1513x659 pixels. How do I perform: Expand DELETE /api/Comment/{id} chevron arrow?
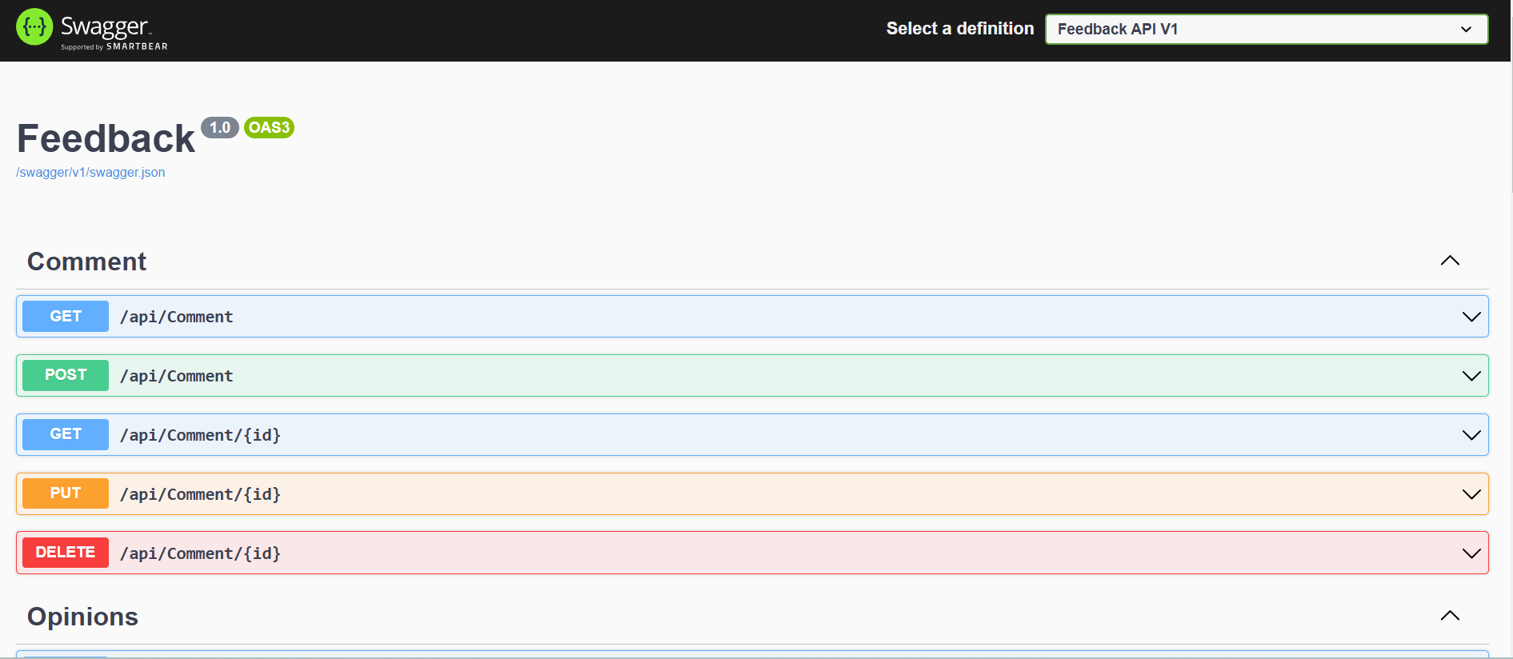point(1471,553)
